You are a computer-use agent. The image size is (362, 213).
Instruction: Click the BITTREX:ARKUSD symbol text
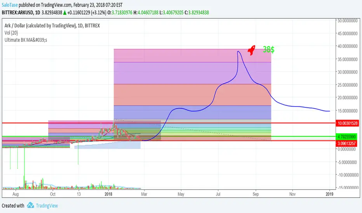pyautogui.click(x=17, y=13)
